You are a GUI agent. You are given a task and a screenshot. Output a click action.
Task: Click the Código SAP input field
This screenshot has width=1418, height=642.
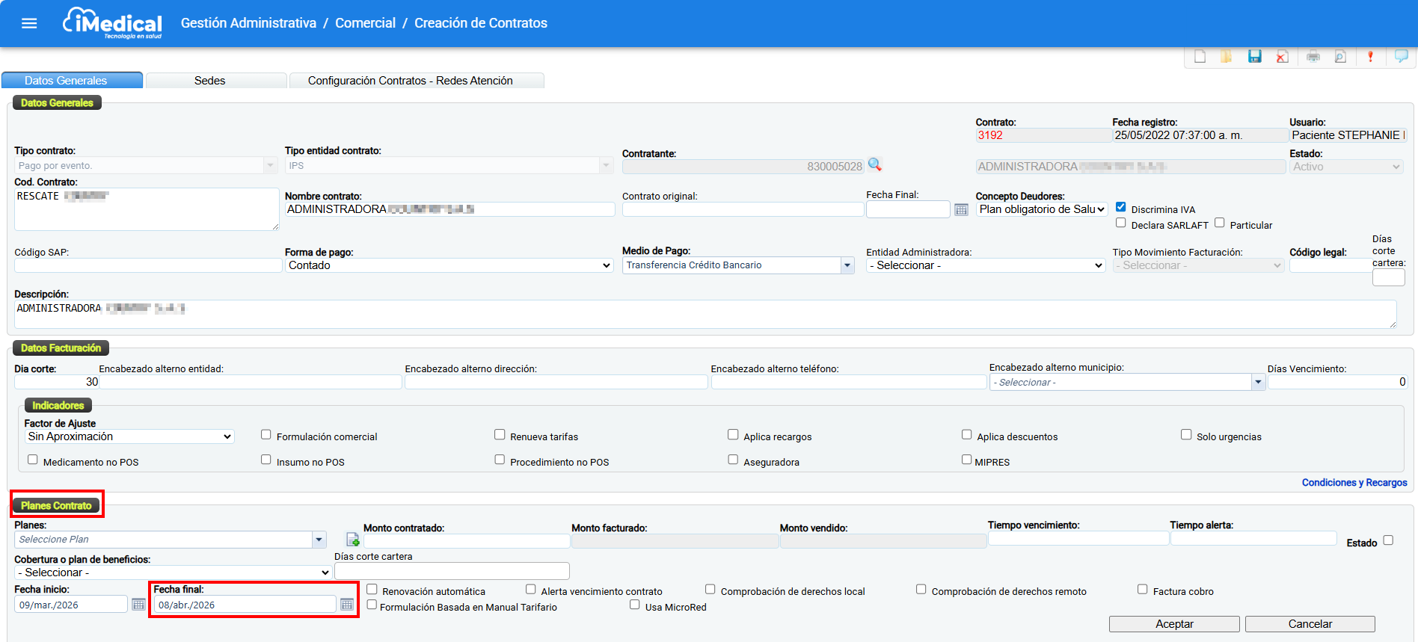[147, 265]
